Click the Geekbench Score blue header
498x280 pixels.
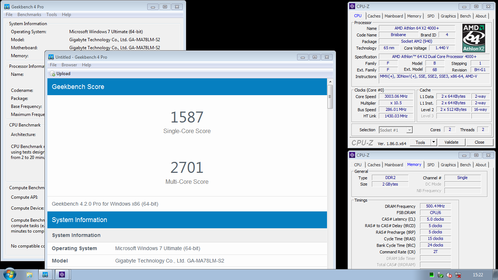click(187, 87)
